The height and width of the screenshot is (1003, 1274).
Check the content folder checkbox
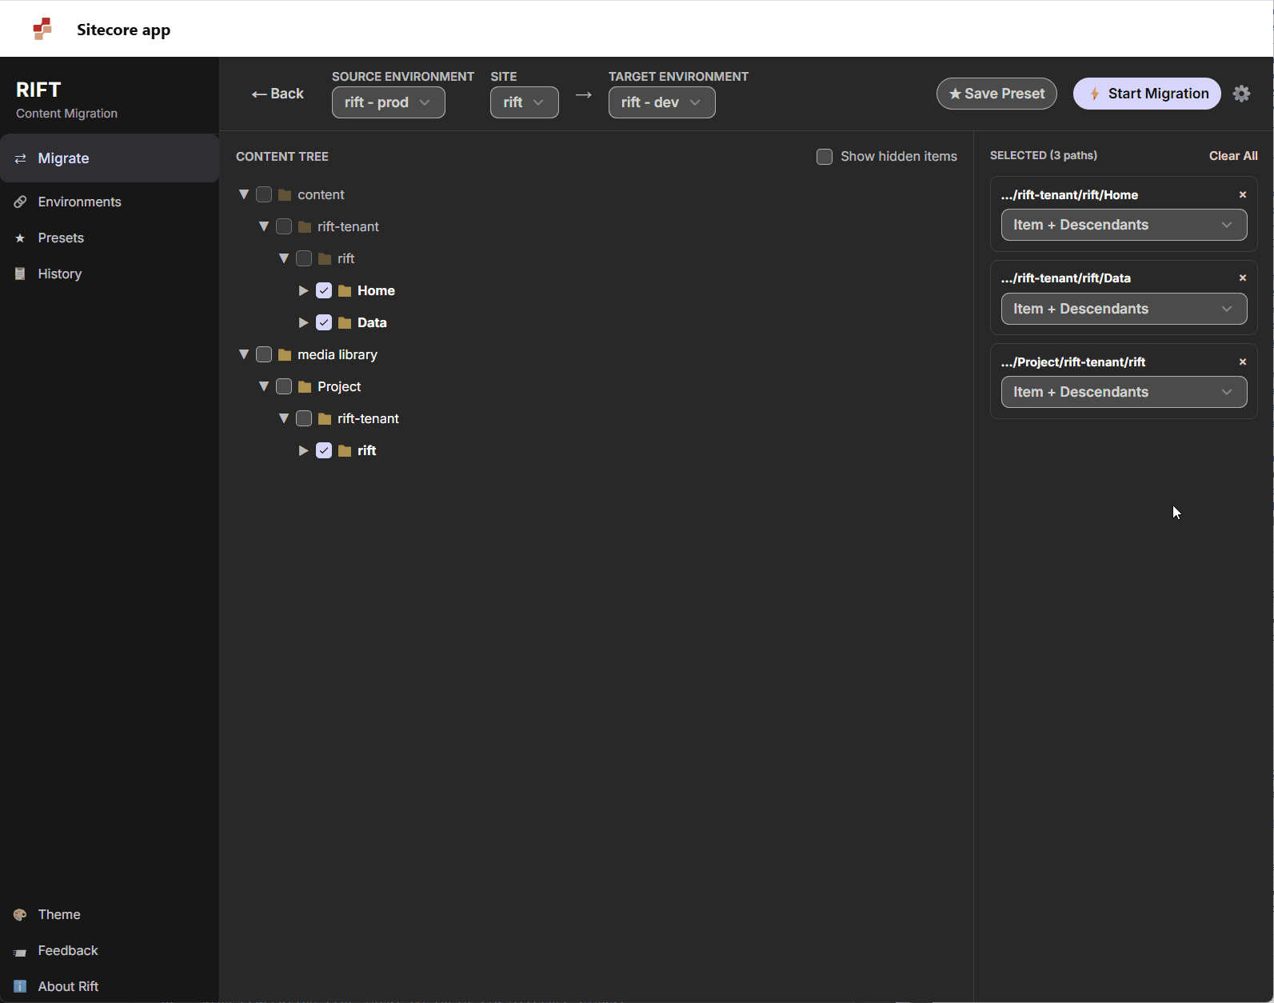tap(264, 194)
